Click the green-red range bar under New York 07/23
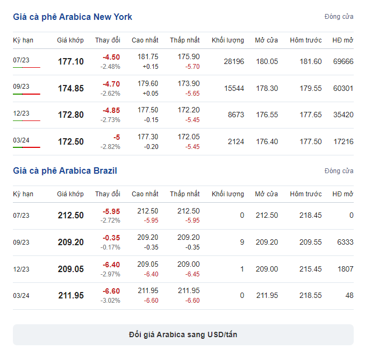Screen dimensions: 372x356 (26, 67)
